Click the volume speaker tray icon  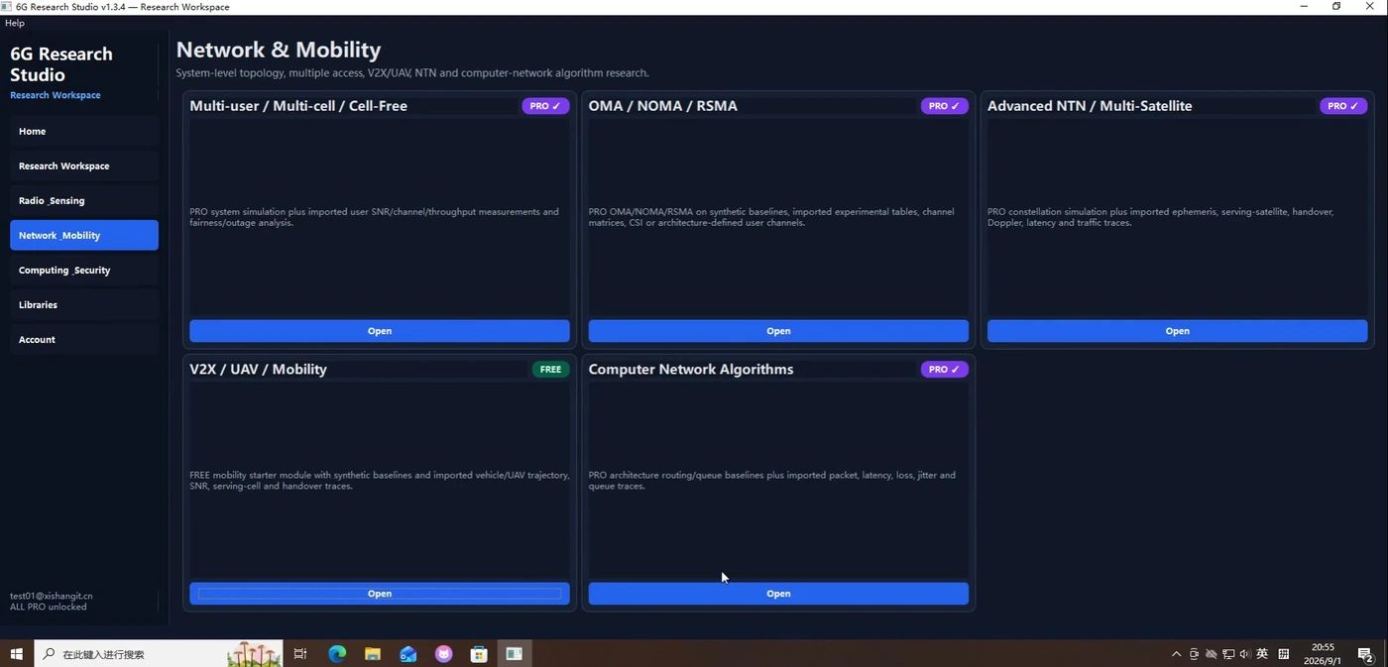coord(1245,654)
